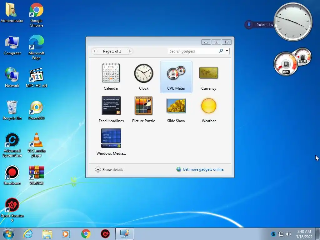This screenshot has height=240, width=320.
Task: Click the Show desktop button
Action: point(317,234)
